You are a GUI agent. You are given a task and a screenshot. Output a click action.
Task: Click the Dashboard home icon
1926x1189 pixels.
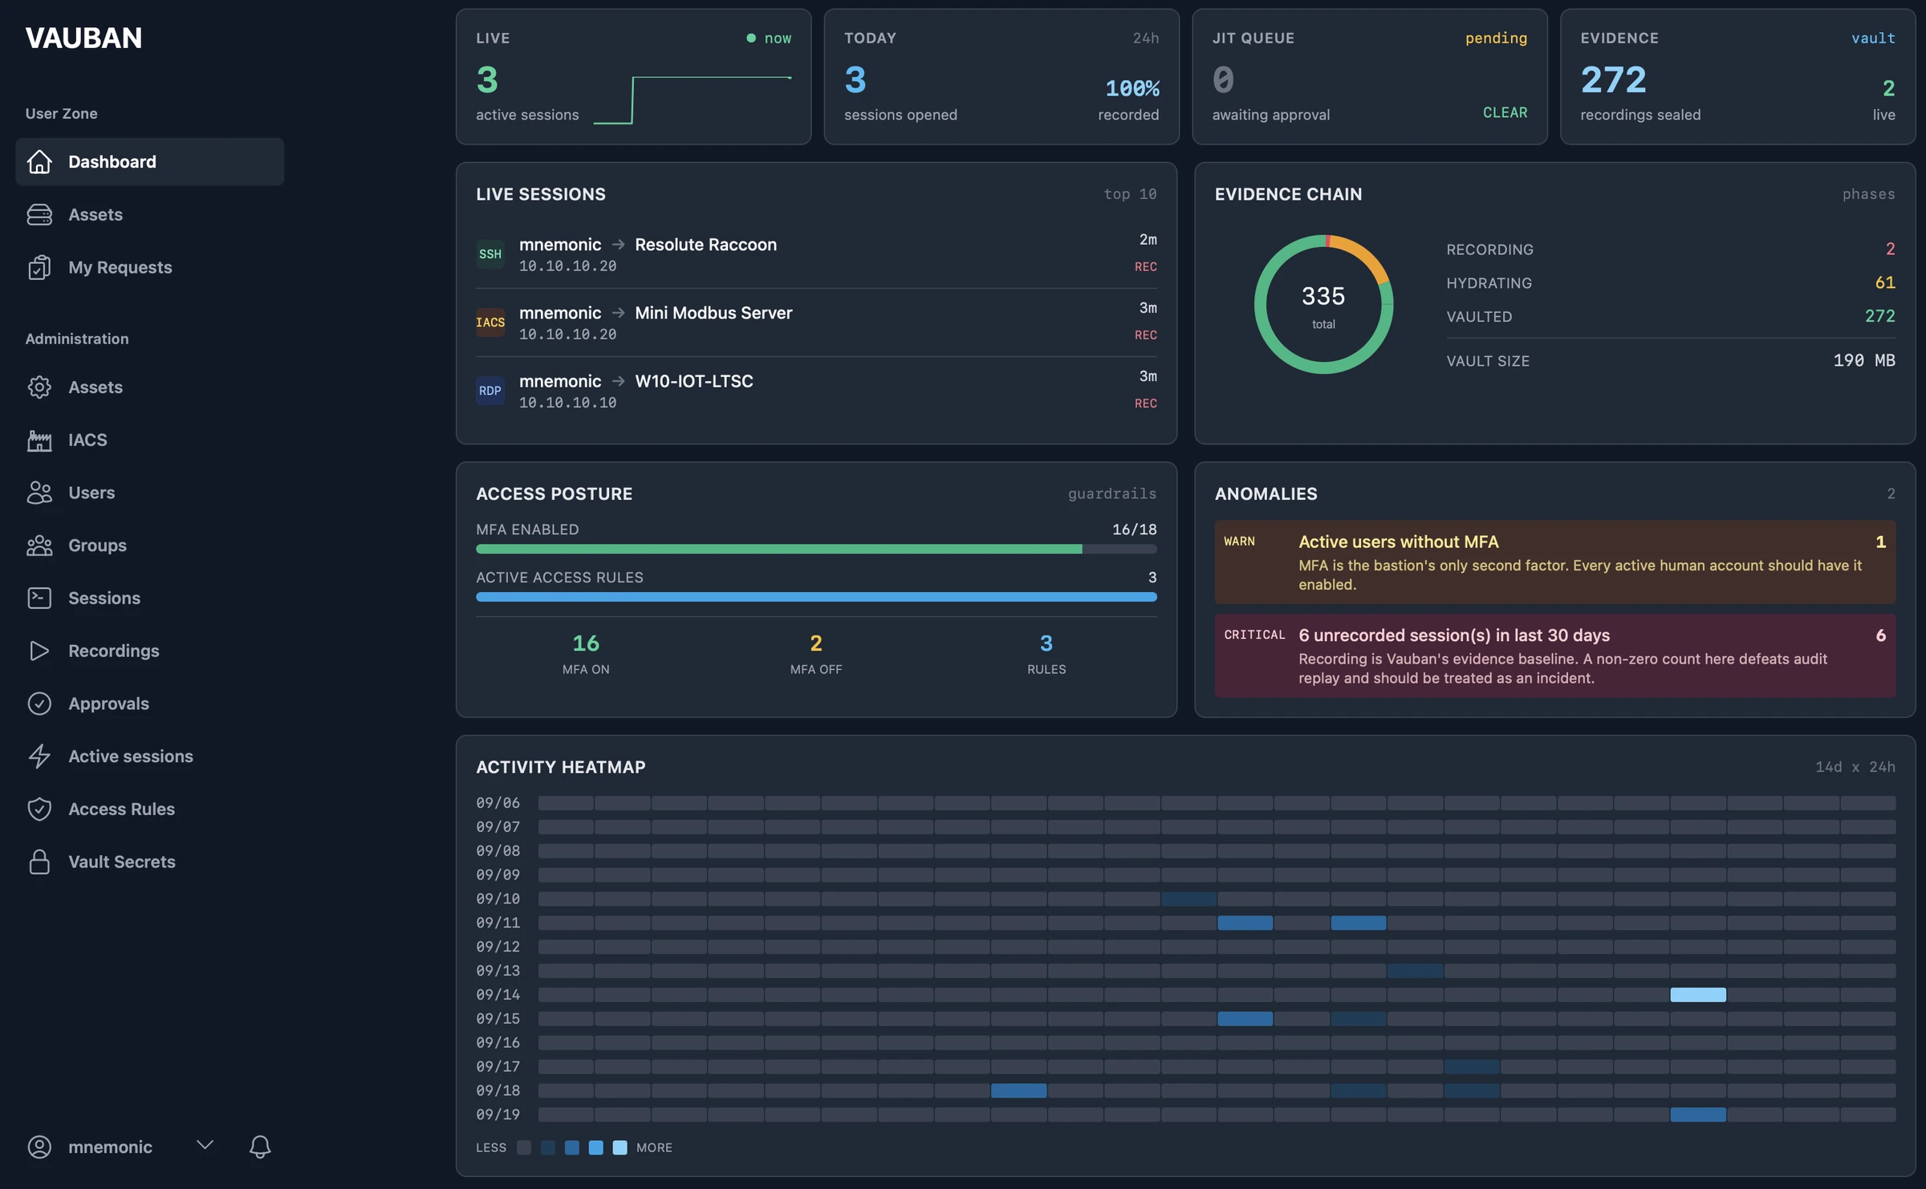click(39, 162)
